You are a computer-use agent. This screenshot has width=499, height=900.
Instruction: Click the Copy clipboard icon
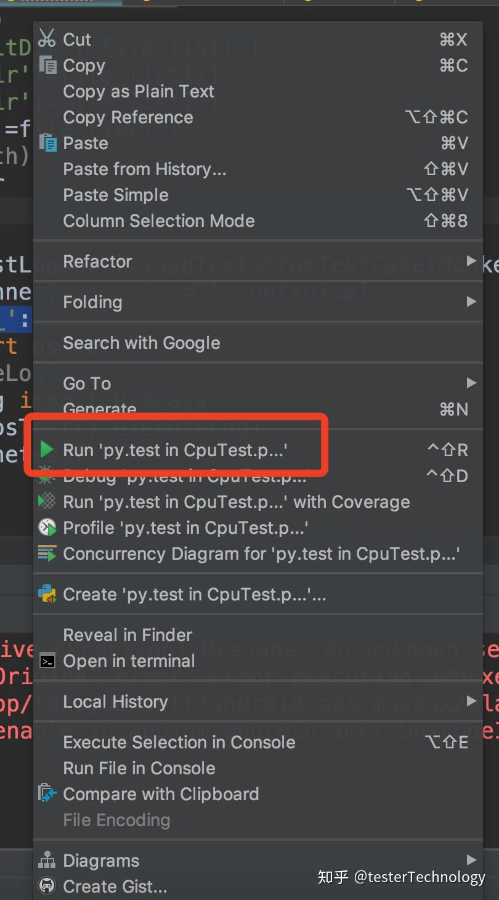[x=47, y=65]
